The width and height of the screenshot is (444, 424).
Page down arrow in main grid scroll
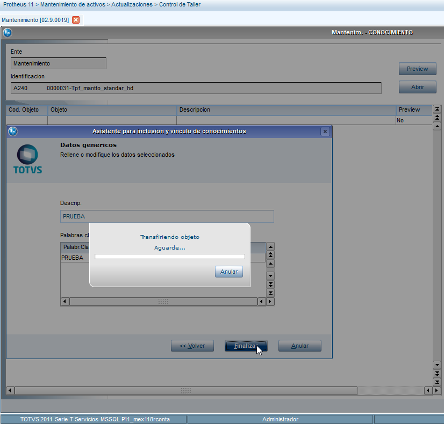tap(437, 374)
